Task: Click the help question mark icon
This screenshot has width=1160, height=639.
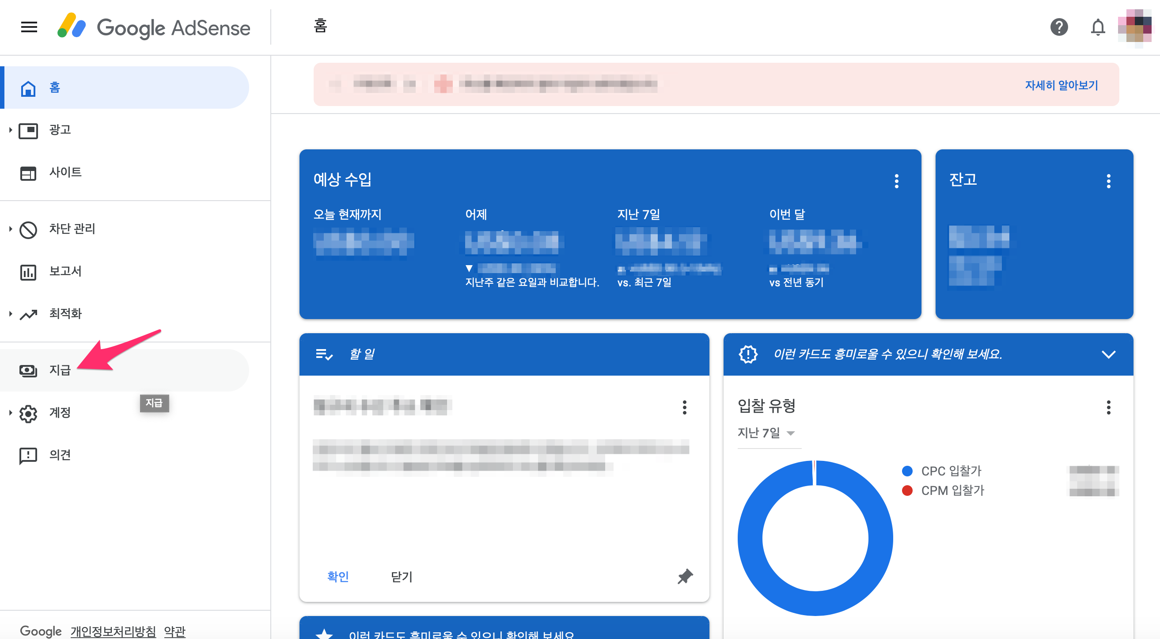Action: 1059,27
